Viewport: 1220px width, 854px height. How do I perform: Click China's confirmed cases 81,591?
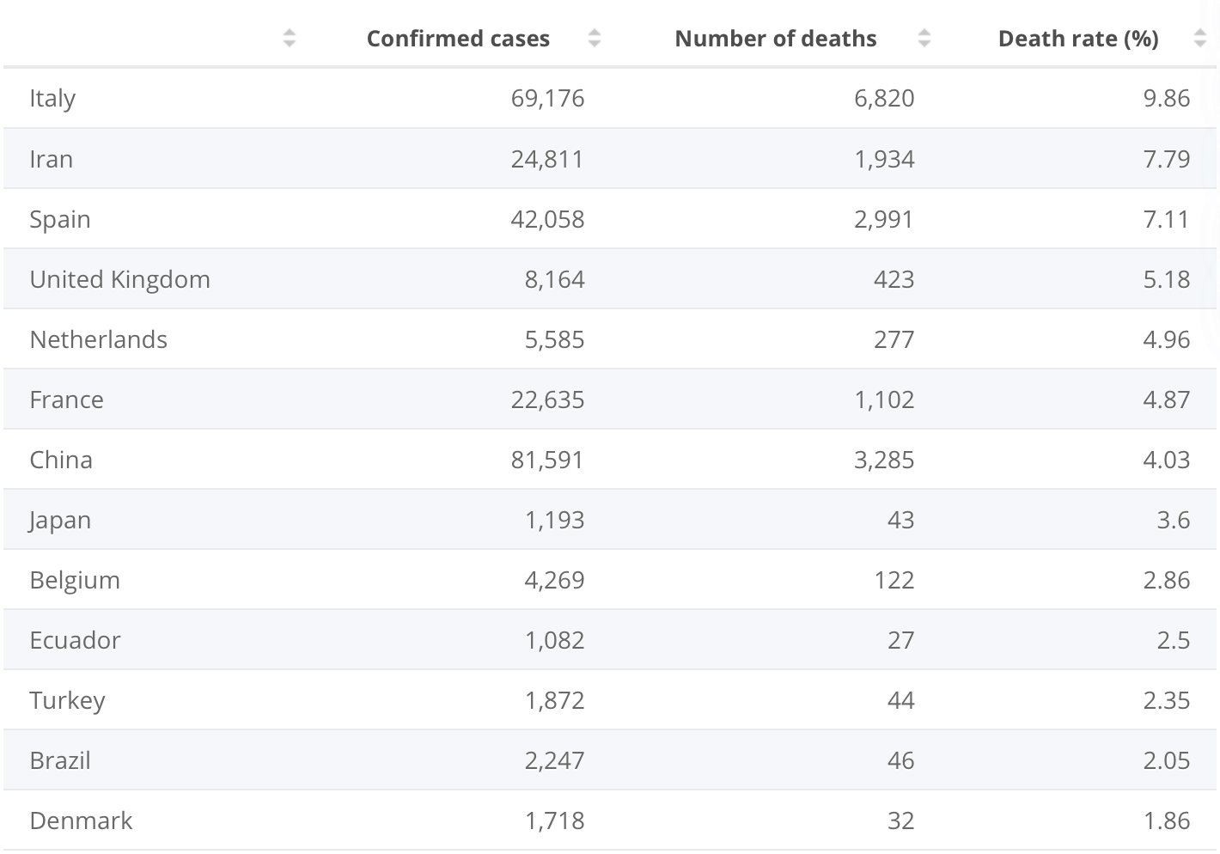click(x=547, y=460)
